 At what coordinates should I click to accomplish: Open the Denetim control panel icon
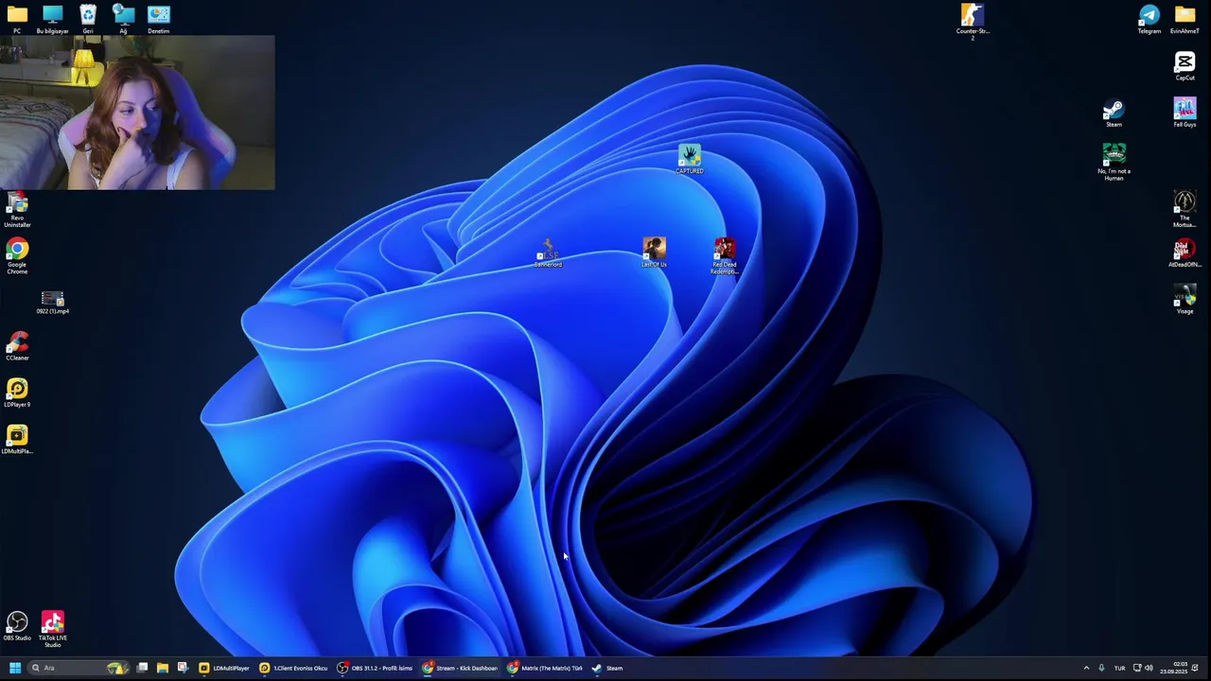pyautogui.click(x=158, y=18)
